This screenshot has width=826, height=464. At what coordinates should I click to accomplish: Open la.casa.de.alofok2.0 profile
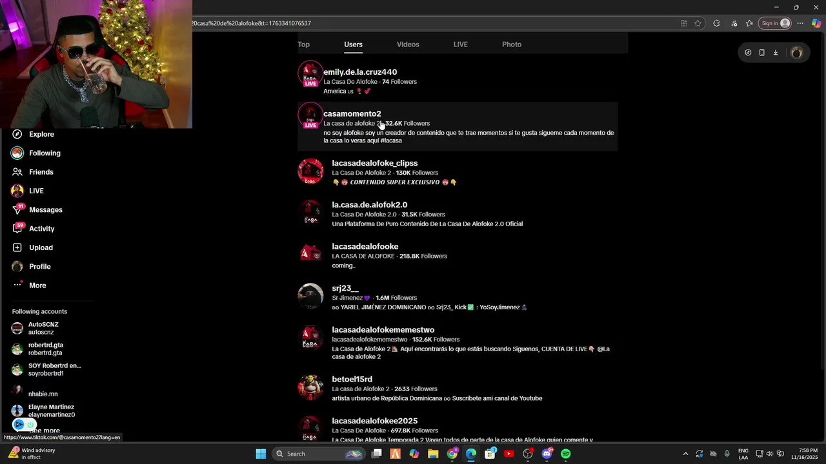[x=370, y=205]
